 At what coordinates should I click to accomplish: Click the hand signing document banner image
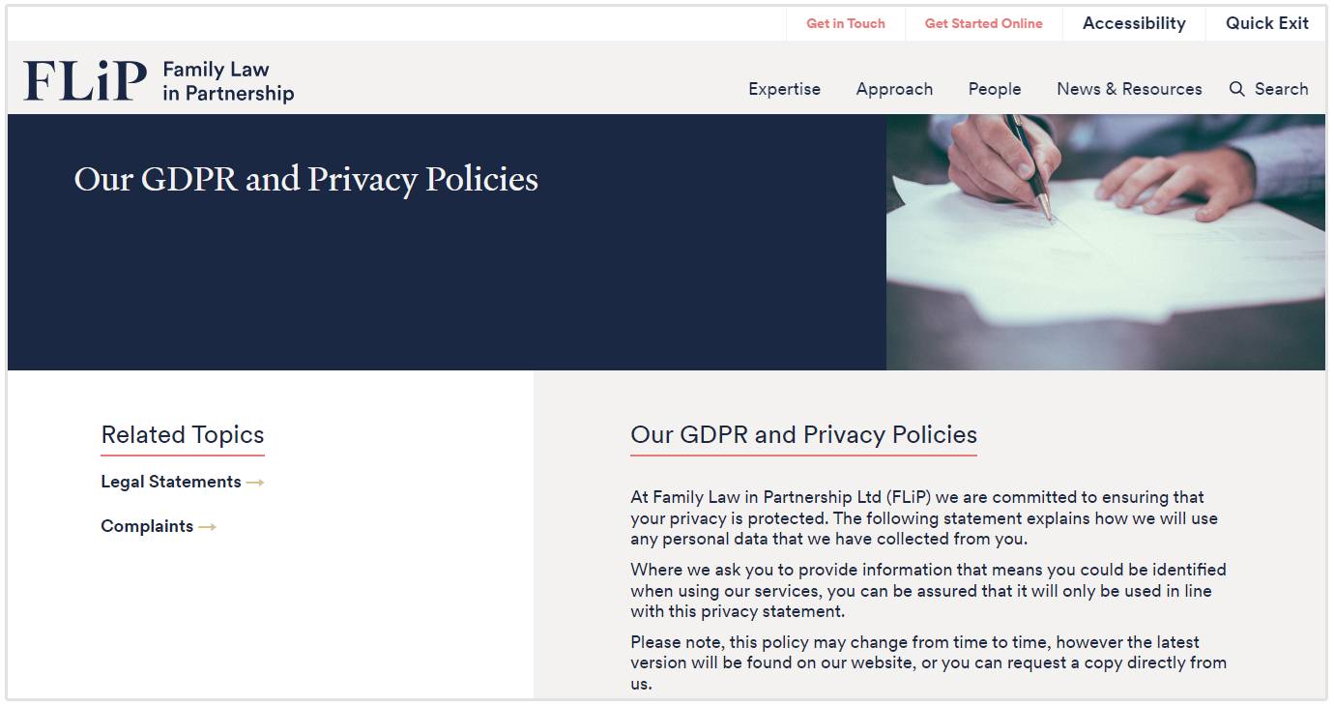(x=1105, y=242)
